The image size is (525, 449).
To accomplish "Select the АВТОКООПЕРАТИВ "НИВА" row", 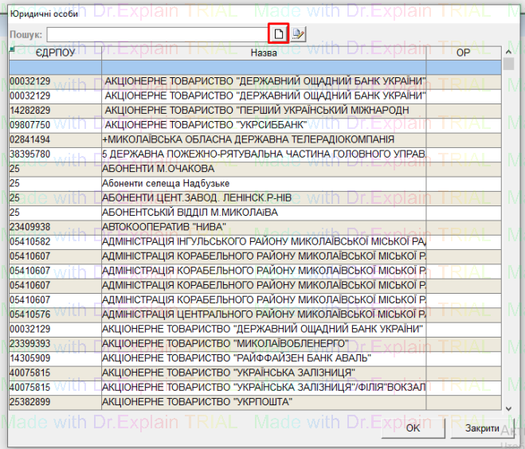I will [x=263, y=227].
